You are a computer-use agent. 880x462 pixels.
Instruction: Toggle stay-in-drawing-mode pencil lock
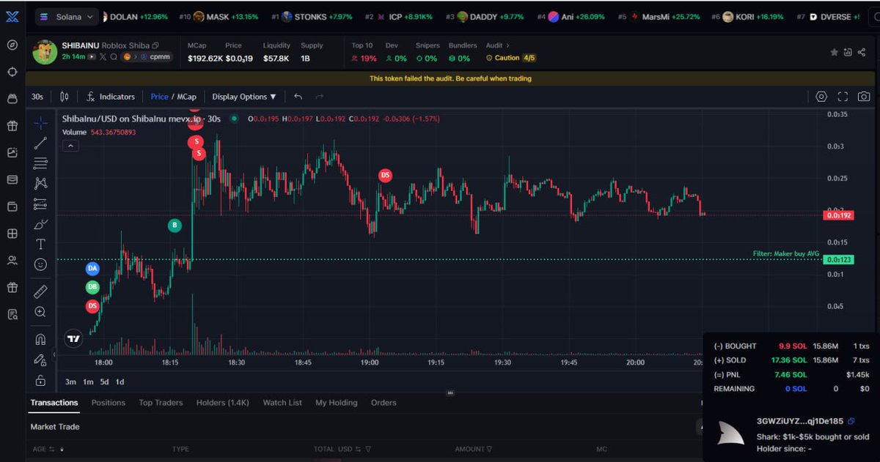tap(41, 359)
